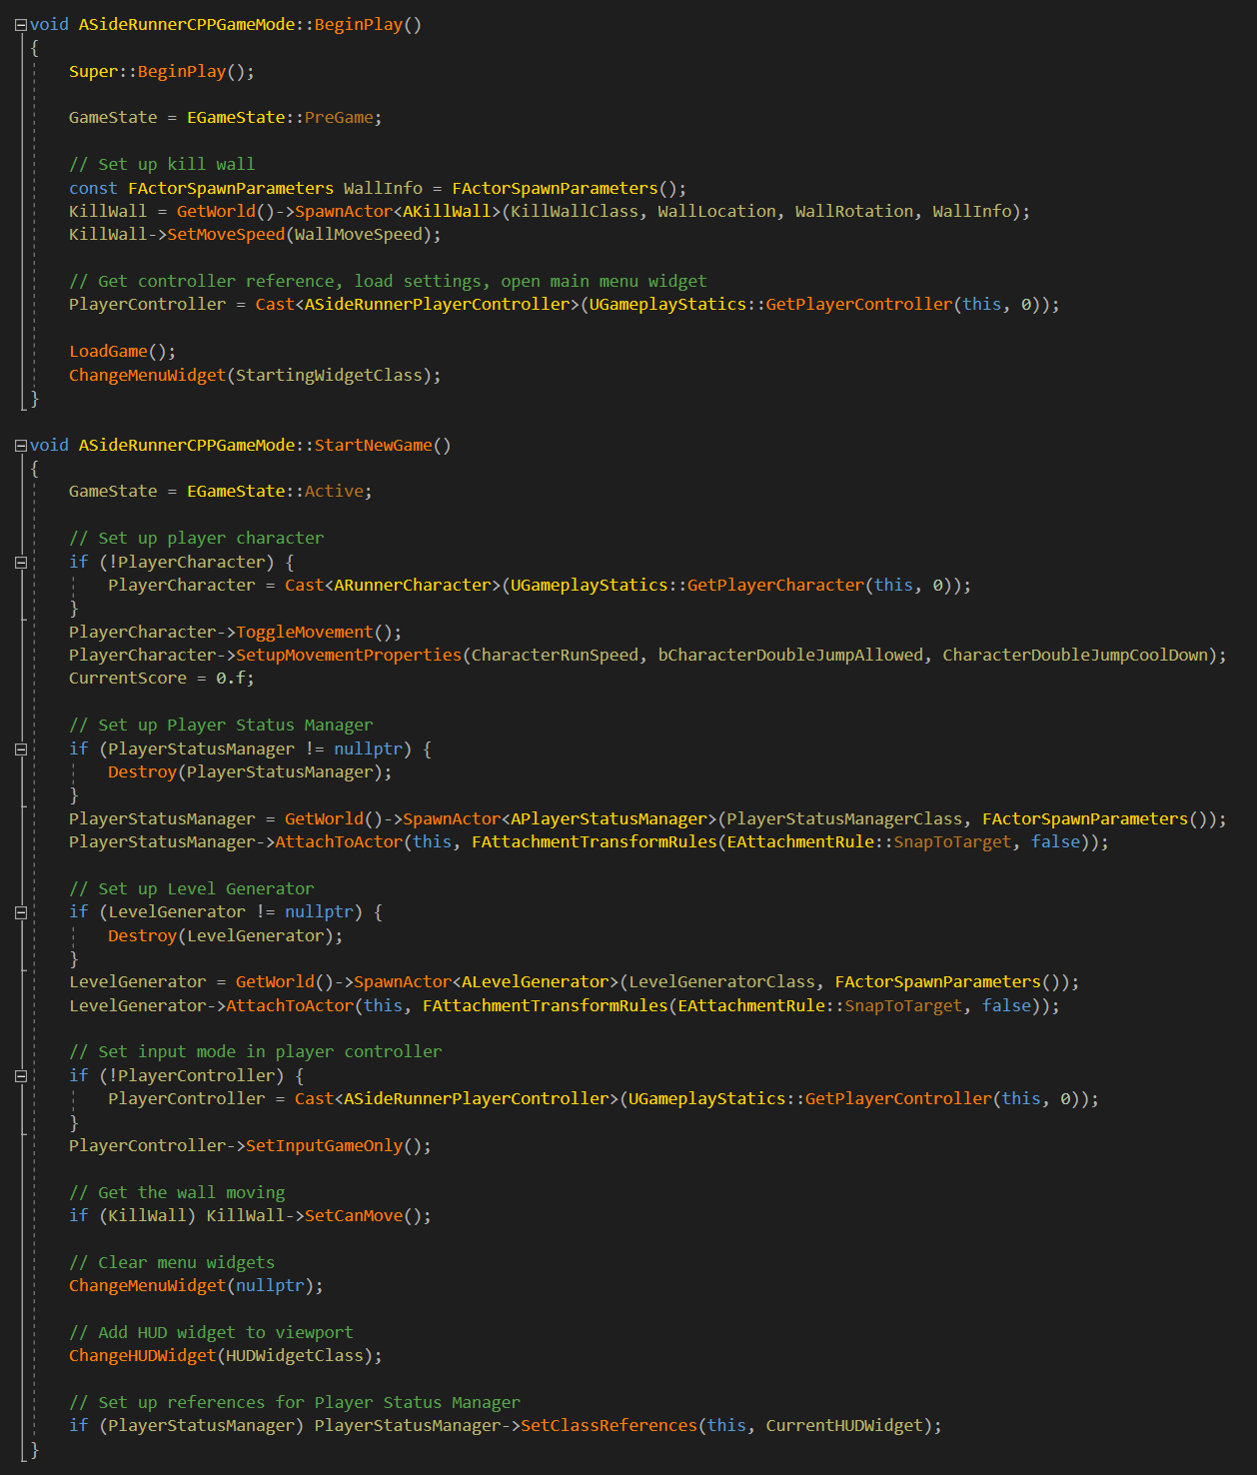Select "// Set up Player Status Manager" comment
The image size is (1257, 1475).
[x=221, y=726]
